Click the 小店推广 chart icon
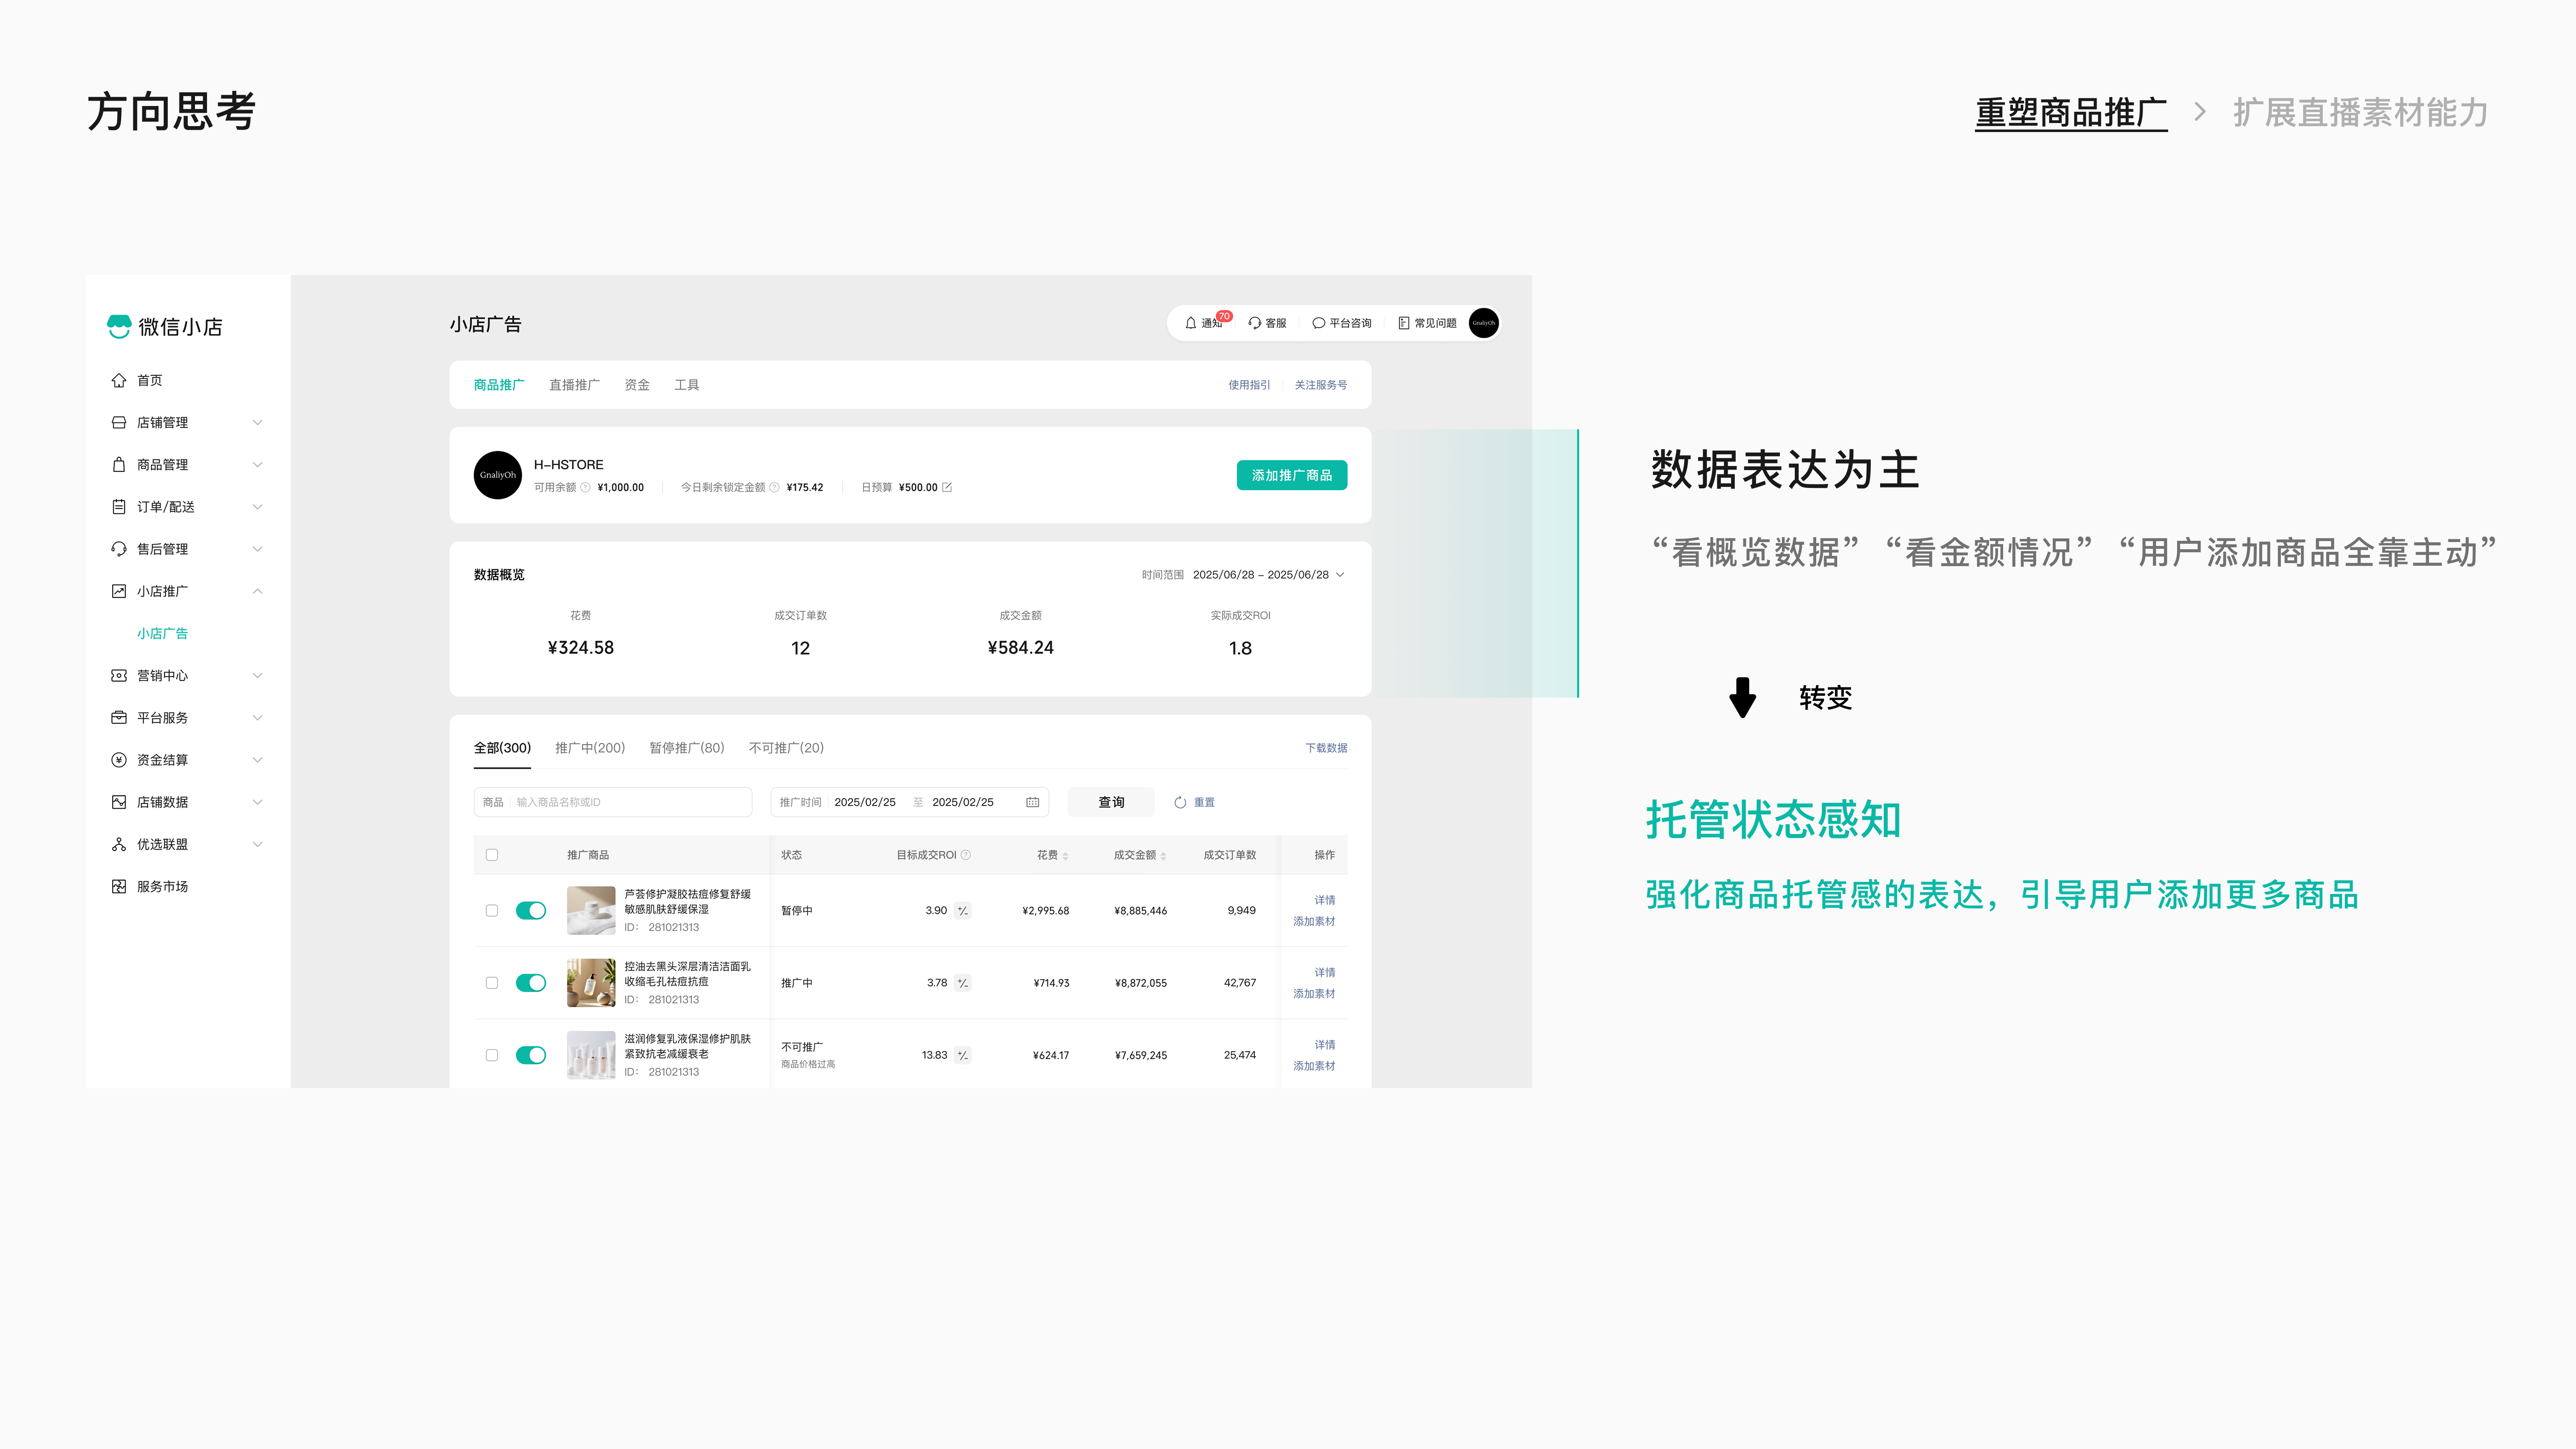Screen dimensions: 2576x1449 [x=119, y=591]
